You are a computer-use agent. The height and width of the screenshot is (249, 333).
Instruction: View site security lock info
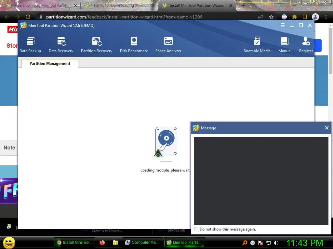tap(41, 17)
